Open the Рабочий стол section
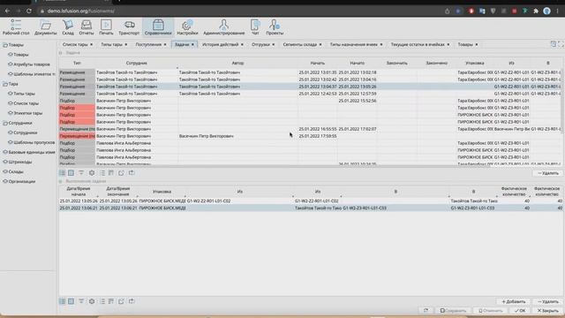The width and height of the screenshot is (565, 318). 16,27
